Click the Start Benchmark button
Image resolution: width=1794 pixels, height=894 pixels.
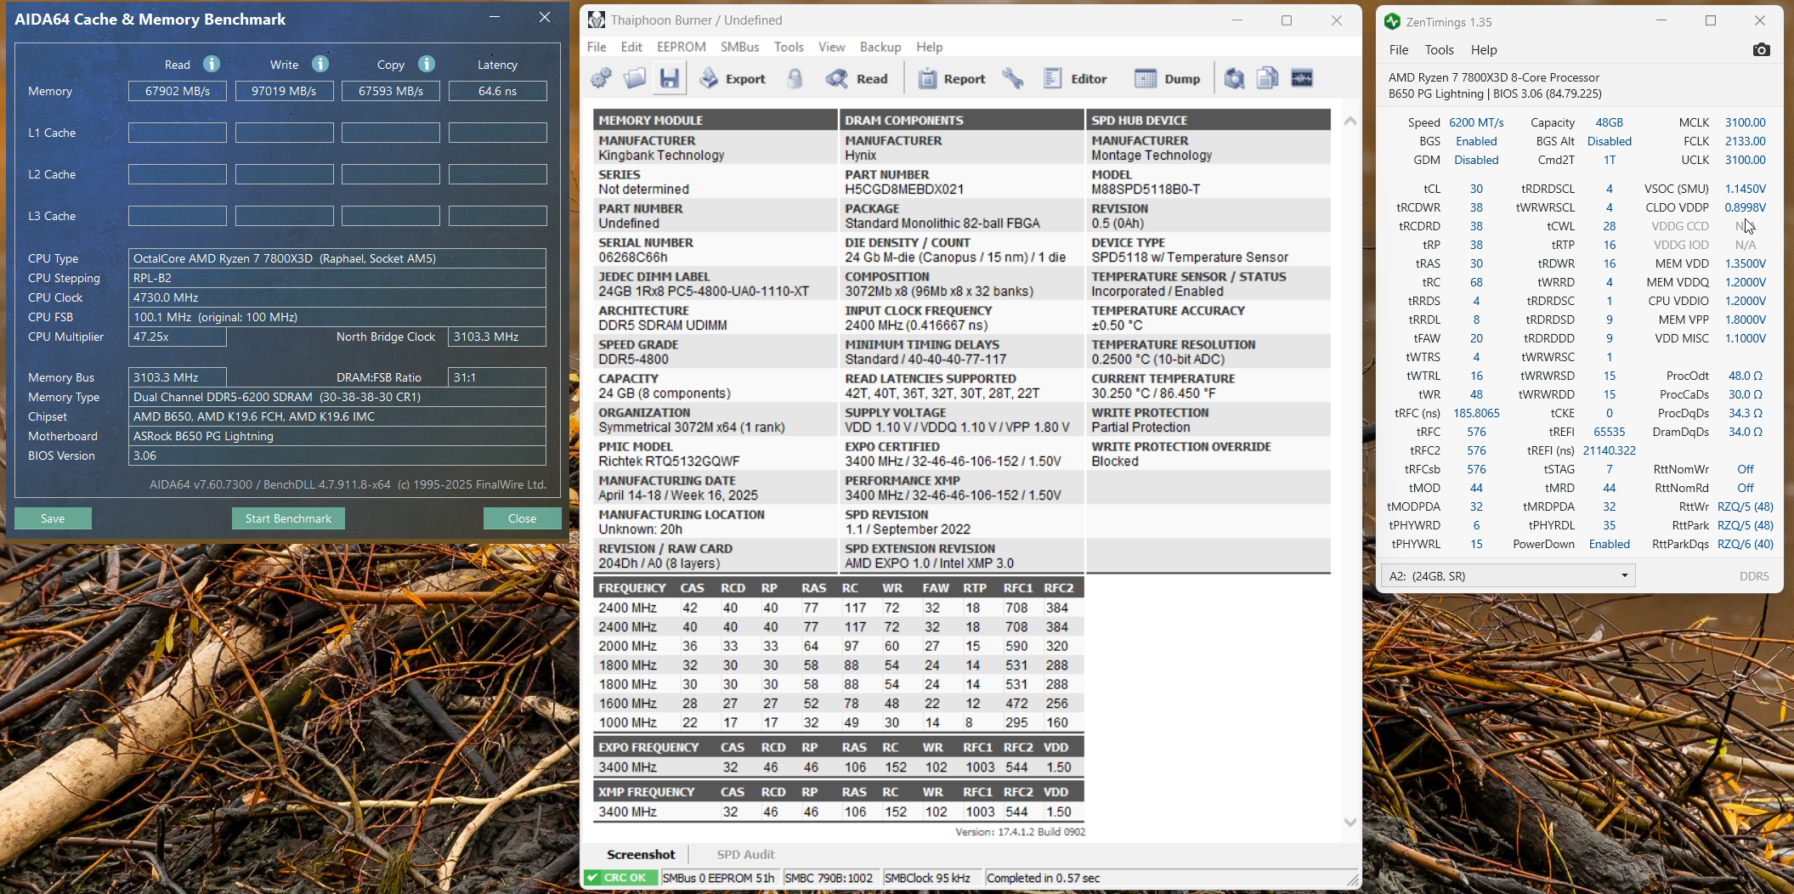[288, 518]
